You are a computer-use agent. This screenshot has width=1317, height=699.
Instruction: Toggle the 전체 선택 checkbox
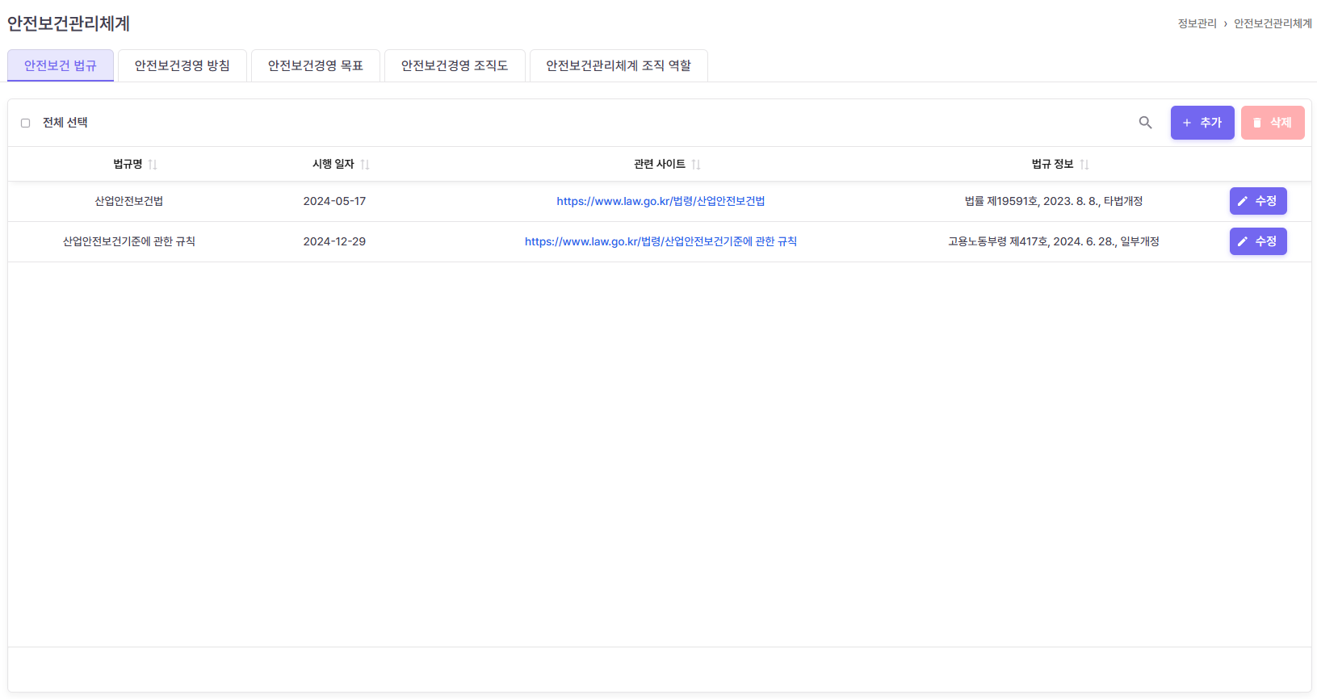(26, 123)
